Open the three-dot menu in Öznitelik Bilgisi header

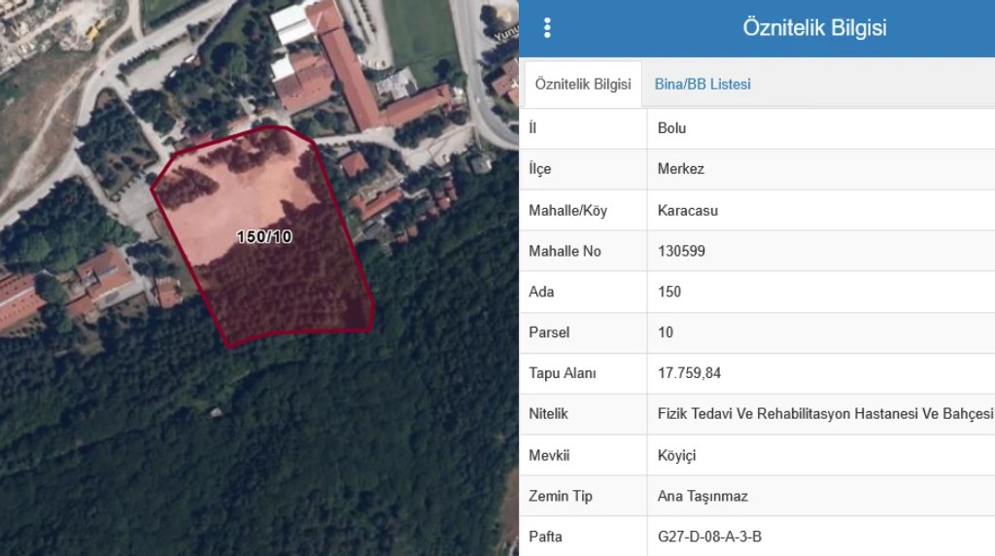547,28
